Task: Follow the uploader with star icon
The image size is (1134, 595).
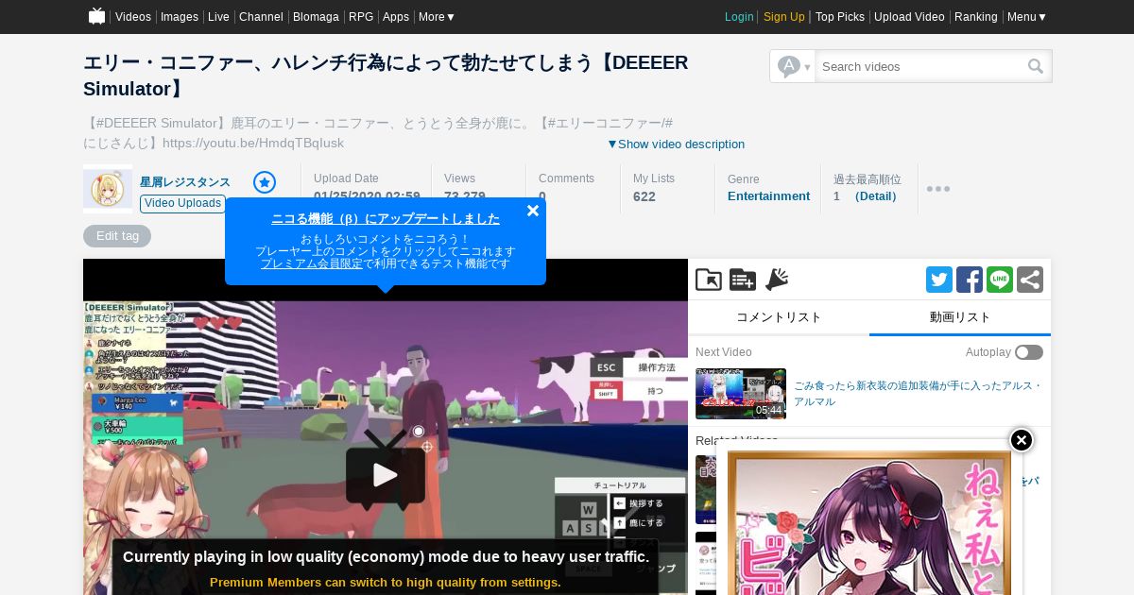Action: click(x=265, y=182)
